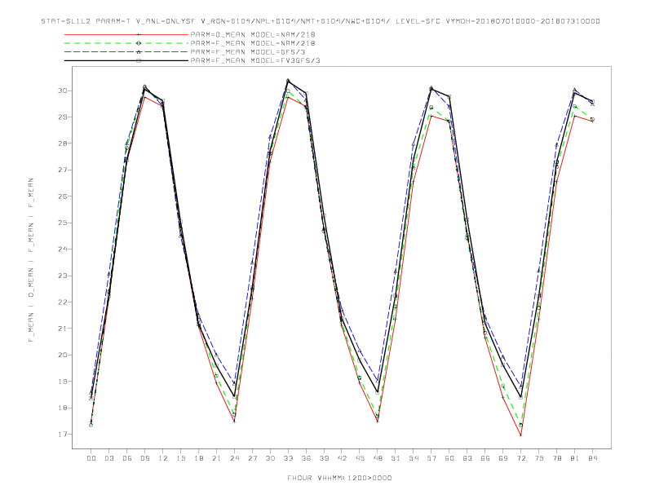646x499 pixels.
Task: Click forecast-hour axis tick 33
Action: click(x=288, y=458)
